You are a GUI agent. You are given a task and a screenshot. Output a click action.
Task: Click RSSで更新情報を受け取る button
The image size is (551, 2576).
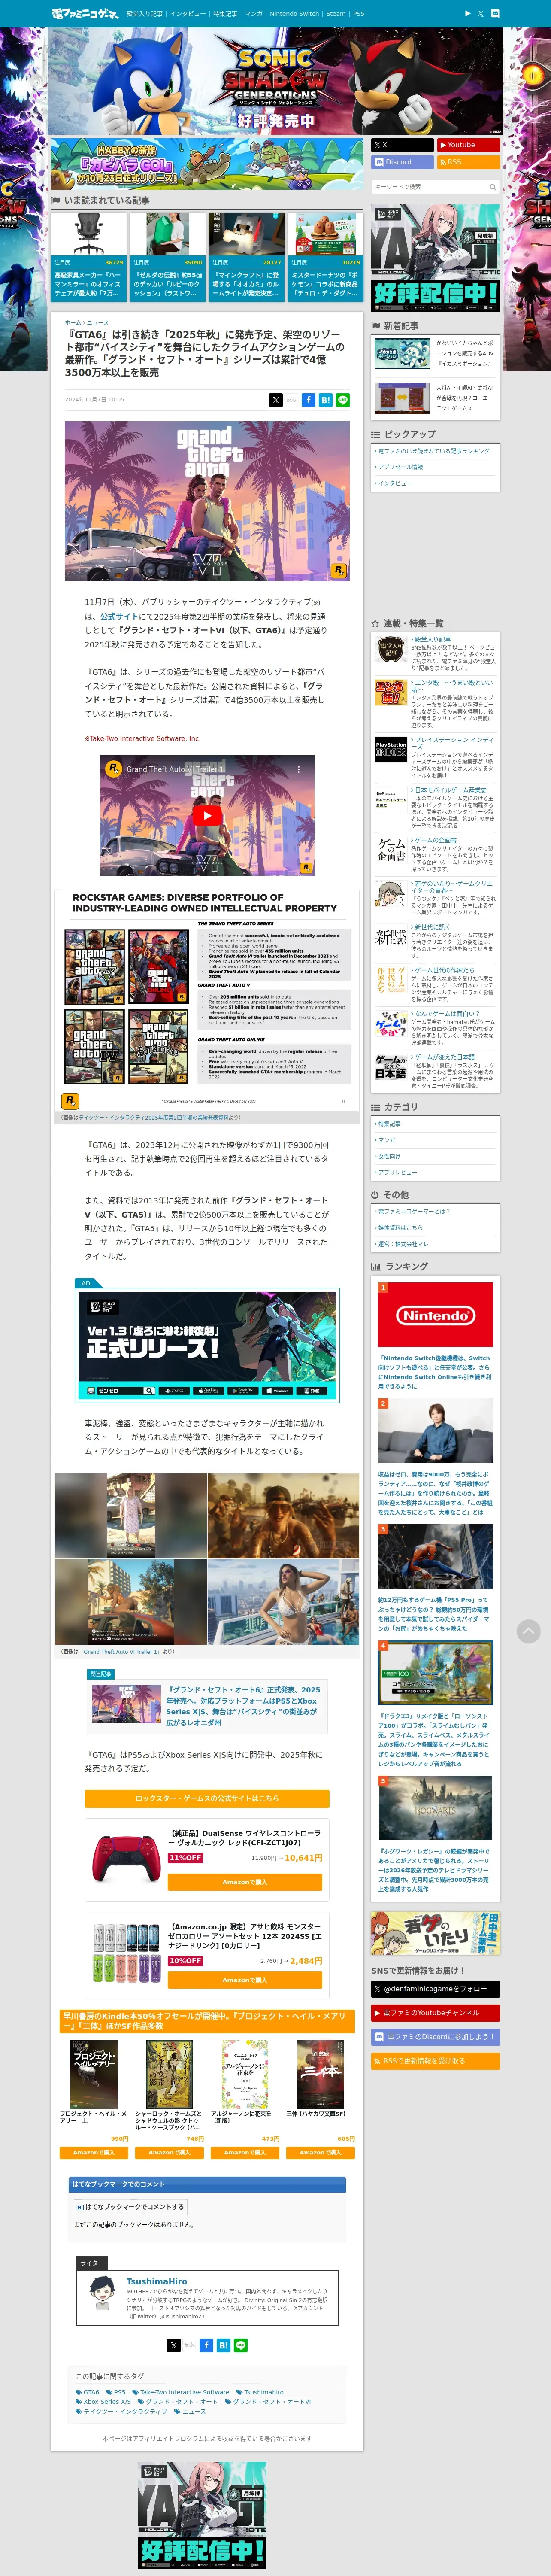point(435,2060)
